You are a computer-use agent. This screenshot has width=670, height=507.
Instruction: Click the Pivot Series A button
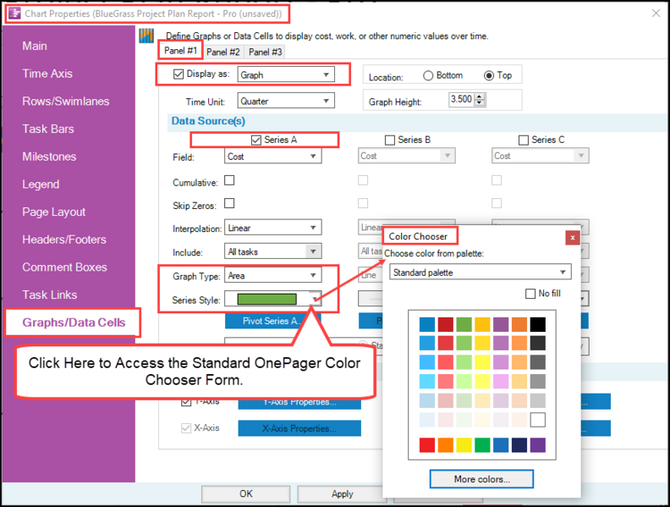[272, 321]
